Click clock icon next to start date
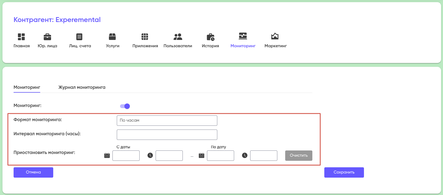443x195 pixels. [150, 155]
